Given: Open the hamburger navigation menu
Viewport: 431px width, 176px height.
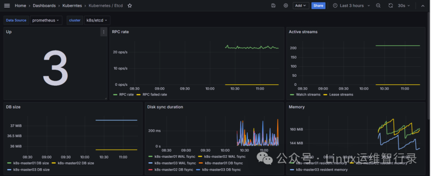Looking at the screenshot, I should coord(7,6).
